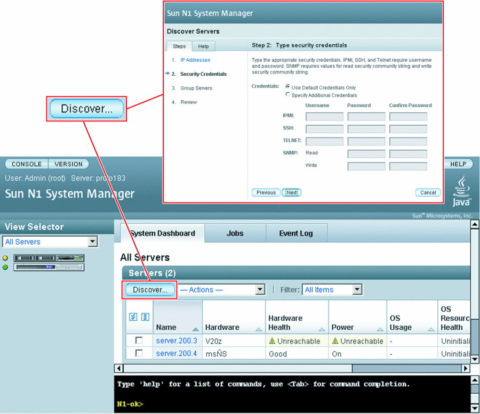Click the HELP button in banner
This screenshot has height=414, width=480.
pos(458,164)
